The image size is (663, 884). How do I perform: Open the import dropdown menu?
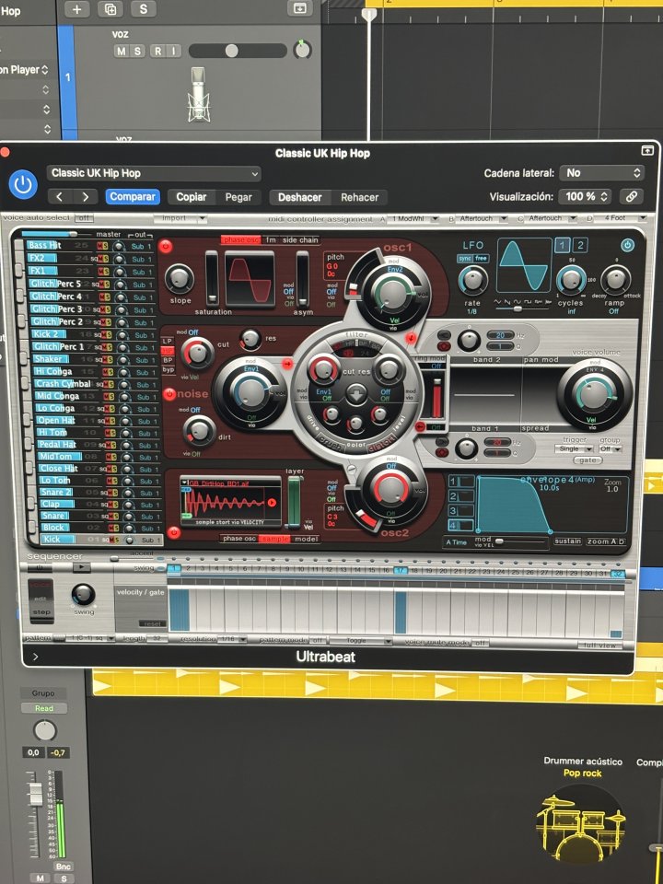(x=180, y=218)
